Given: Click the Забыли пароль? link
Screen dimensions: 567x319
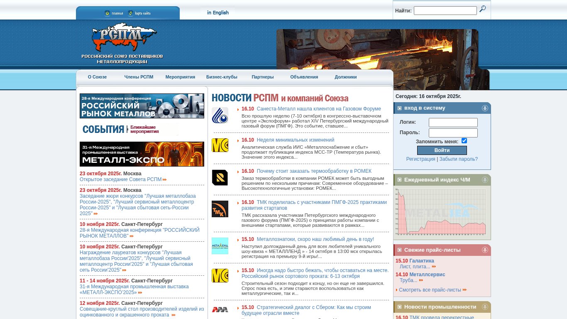Looking at the screenshot, I should (459, 159).
